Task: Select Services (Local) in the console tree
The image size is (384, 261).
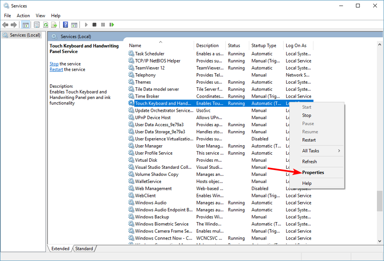Action: 22,35
